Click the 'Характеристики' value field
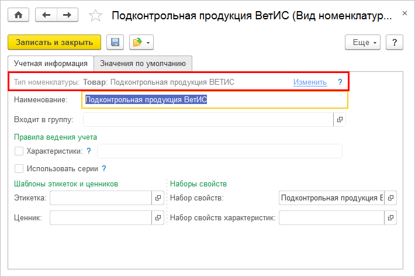This screenshot has height=277, width=415. [220, 151]
